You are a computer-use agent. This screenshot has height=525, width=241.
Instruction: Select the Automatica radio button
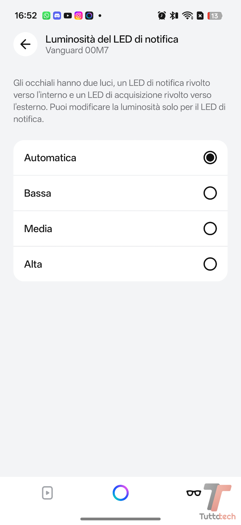click(x=210, y=158)
